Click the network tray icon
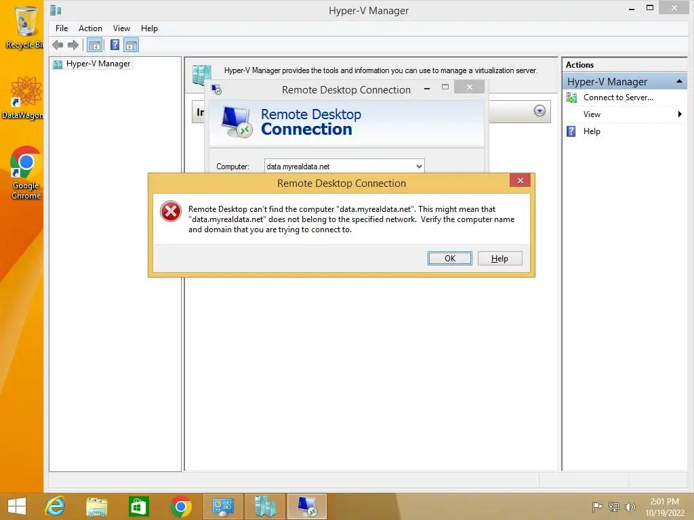 point(614,506)
